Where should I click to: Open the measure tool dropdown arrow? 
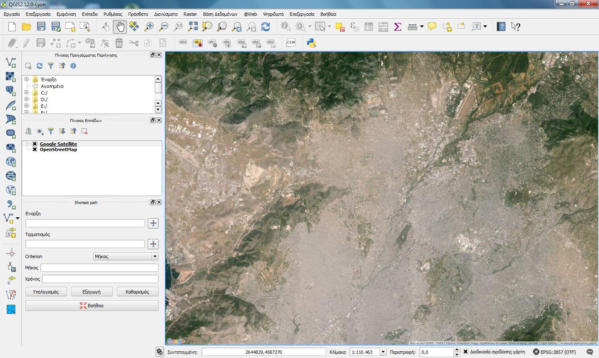pos(422,27)
